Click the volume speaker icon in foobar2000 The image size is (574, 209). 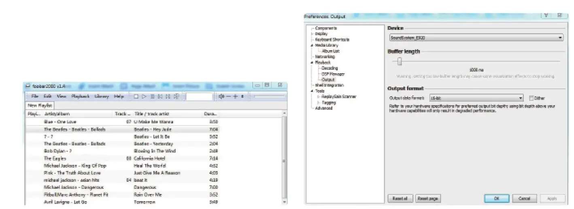[x=221, y=96]
